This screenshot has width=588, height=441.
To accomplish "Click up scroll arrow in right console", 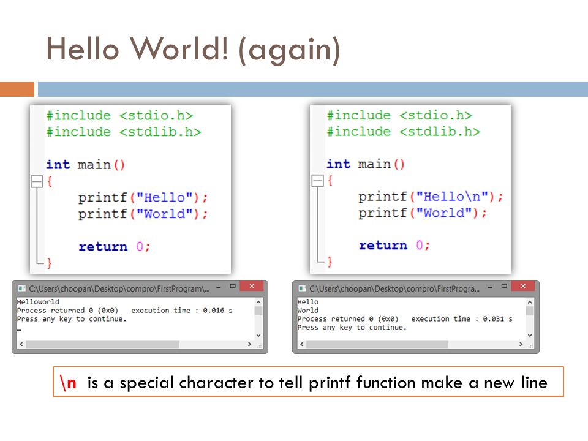I will click(530, 302).
